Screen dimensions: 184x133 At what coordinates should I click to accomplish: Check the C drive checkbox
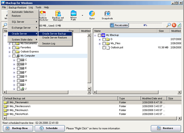tap(18, 60)
